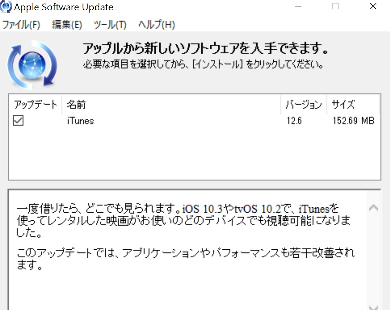Click the size value 152.69 MB
Screen dimensions: 390x310
pos(353,121)
